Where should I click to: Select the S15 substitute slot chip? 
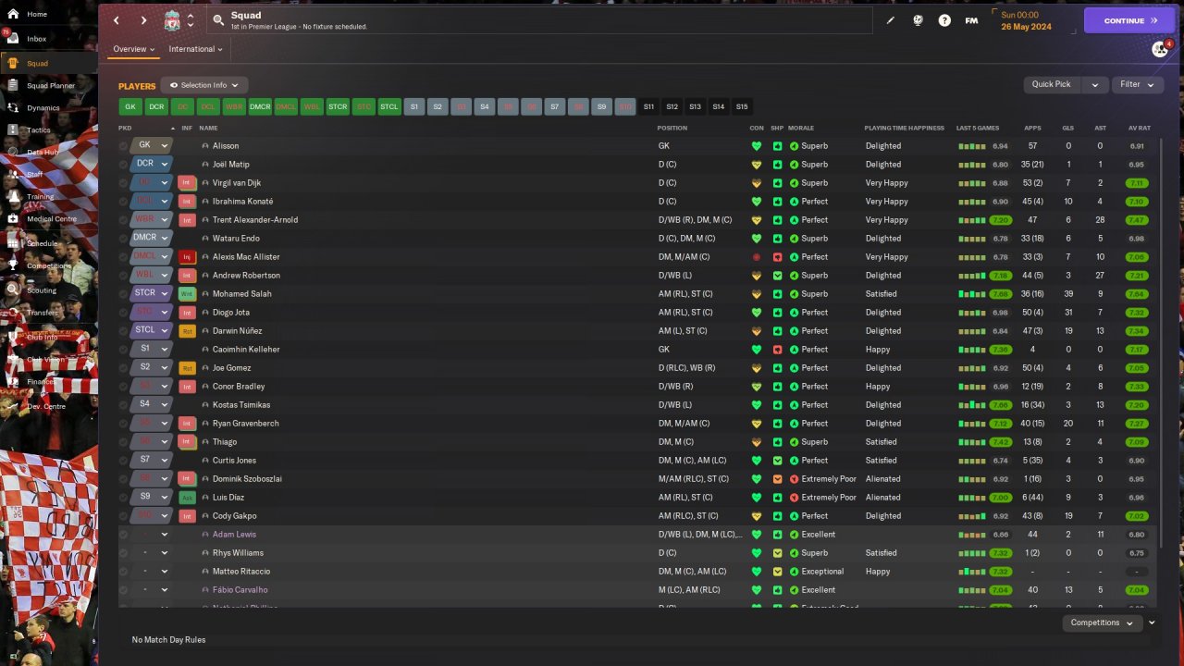742,107
